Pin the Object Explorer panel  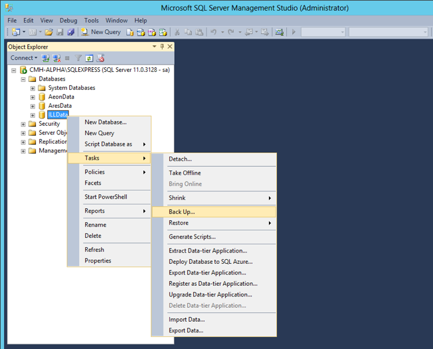pos(162,47)
